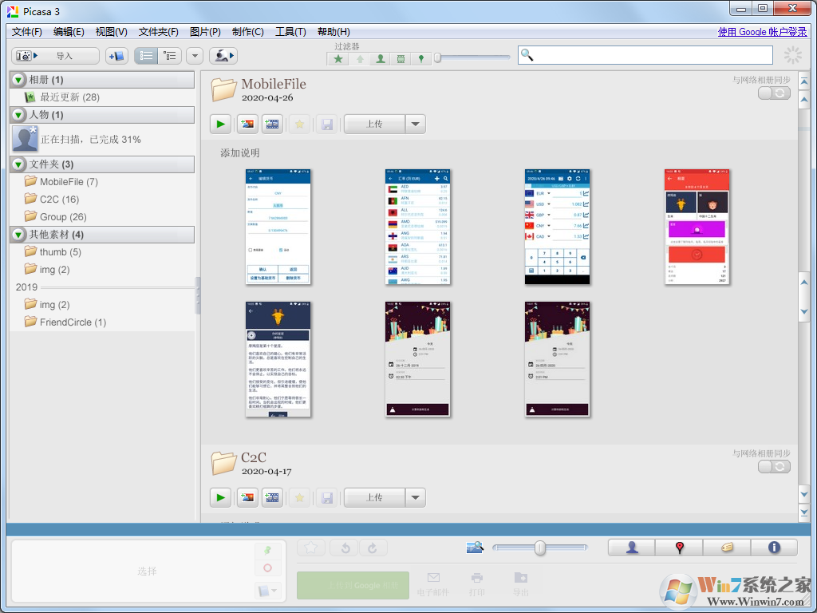Open tags panel with the tag icon

727,548
